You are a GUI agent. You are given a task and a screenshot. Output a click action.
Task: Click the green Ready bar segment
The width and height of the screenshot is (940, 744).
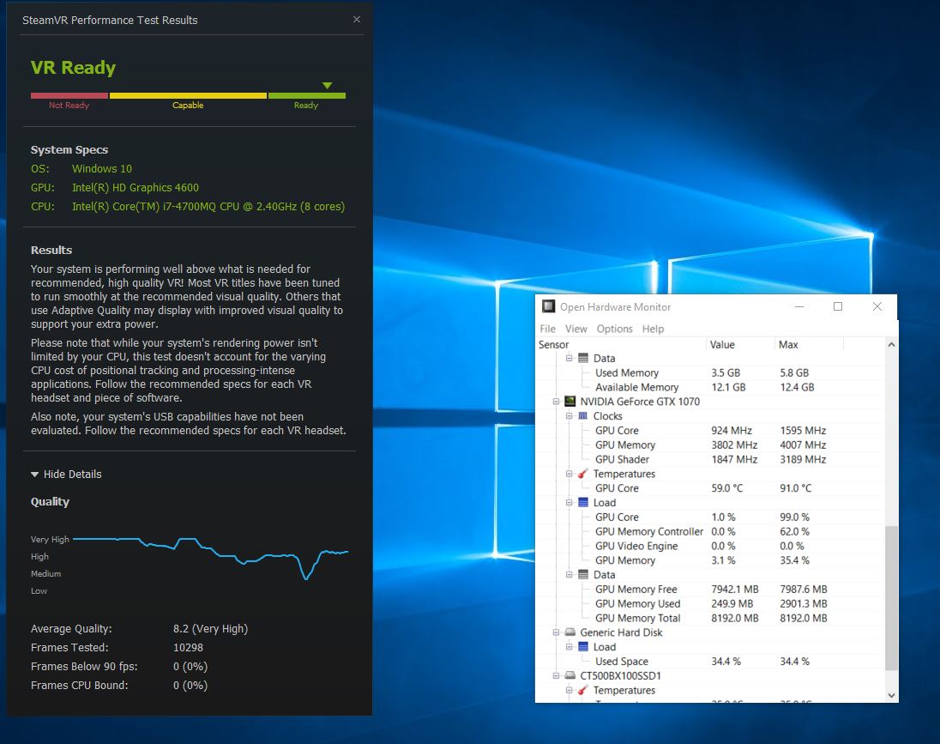click(x=307, y=95)
